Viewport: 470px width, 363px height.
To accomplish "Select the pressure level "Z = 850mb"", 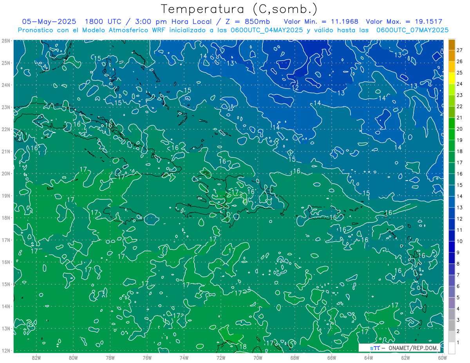I will (247, 22).
